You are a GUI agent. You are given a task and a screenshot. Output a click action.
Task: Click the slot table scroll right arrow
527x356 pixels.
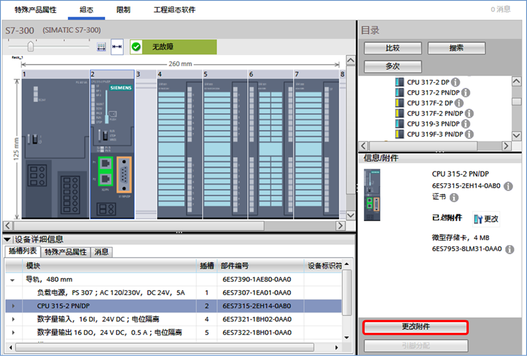(337, 347)
